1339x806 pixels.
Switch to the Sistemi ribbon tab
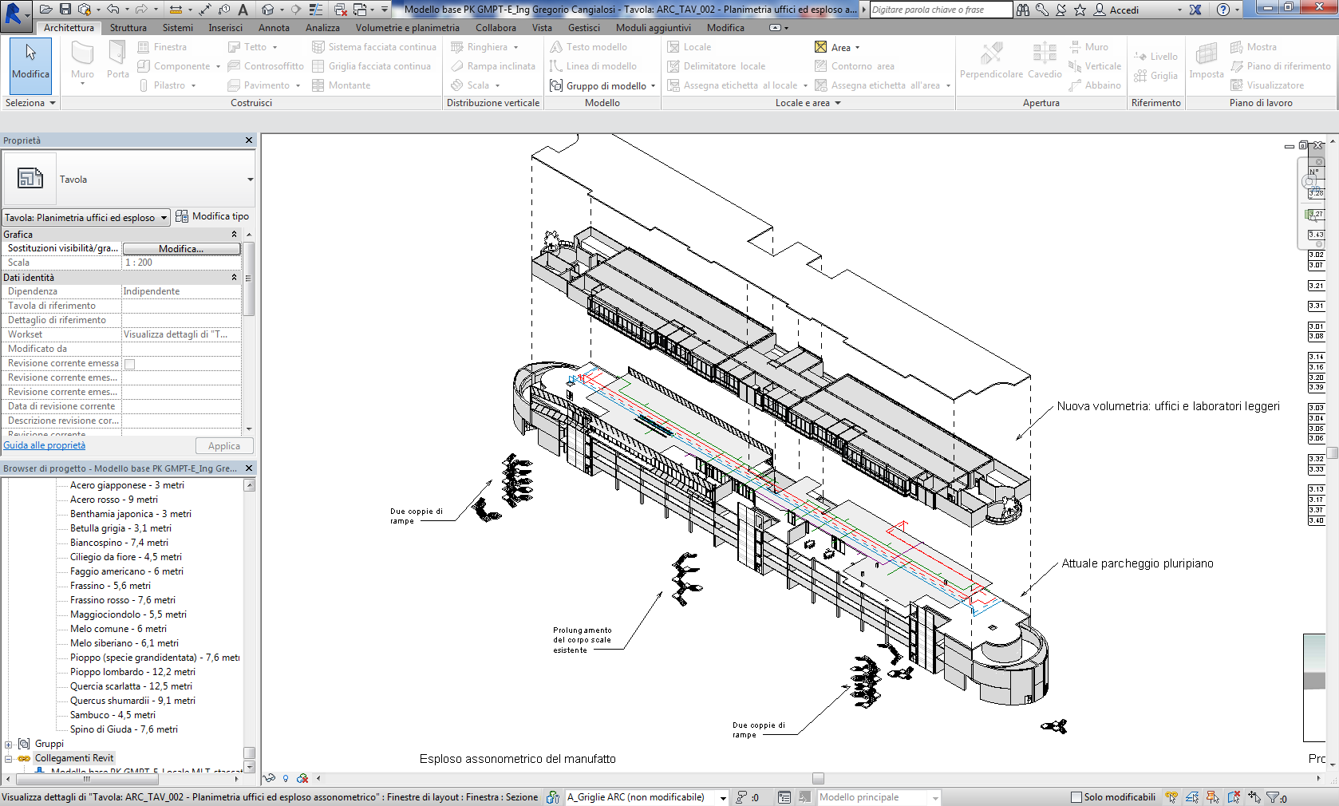click(177, 27)
